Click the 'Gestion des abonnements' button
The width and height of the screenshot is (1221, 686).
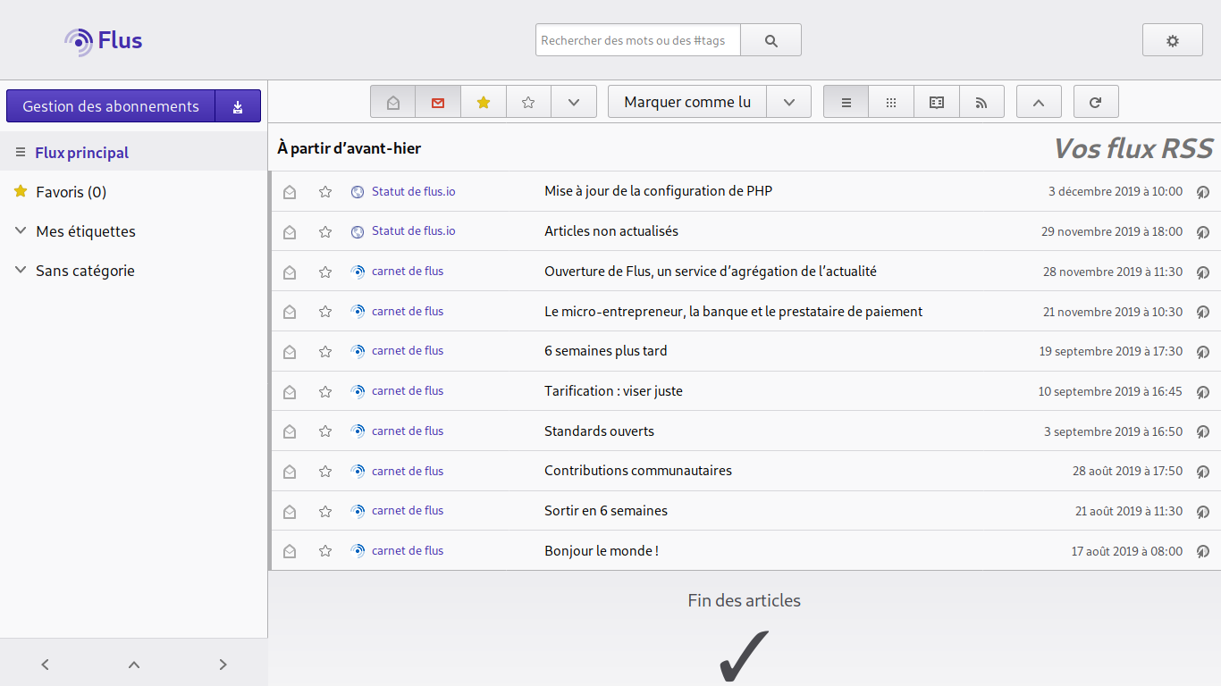(110, 105)
